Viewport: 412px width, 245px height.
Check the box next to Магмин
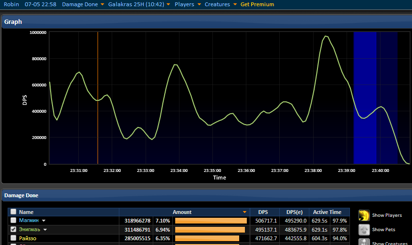[x=13, y=221]
